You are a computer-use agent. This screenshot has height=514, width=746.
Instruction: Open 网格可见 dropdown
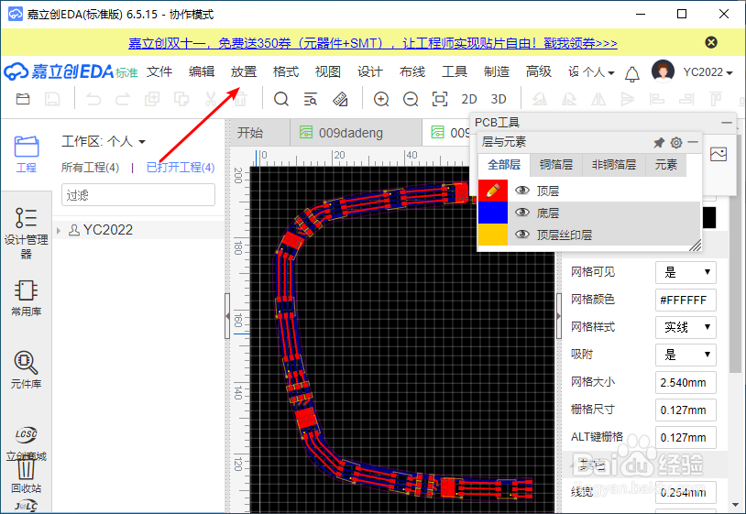[x=686, y=272]
